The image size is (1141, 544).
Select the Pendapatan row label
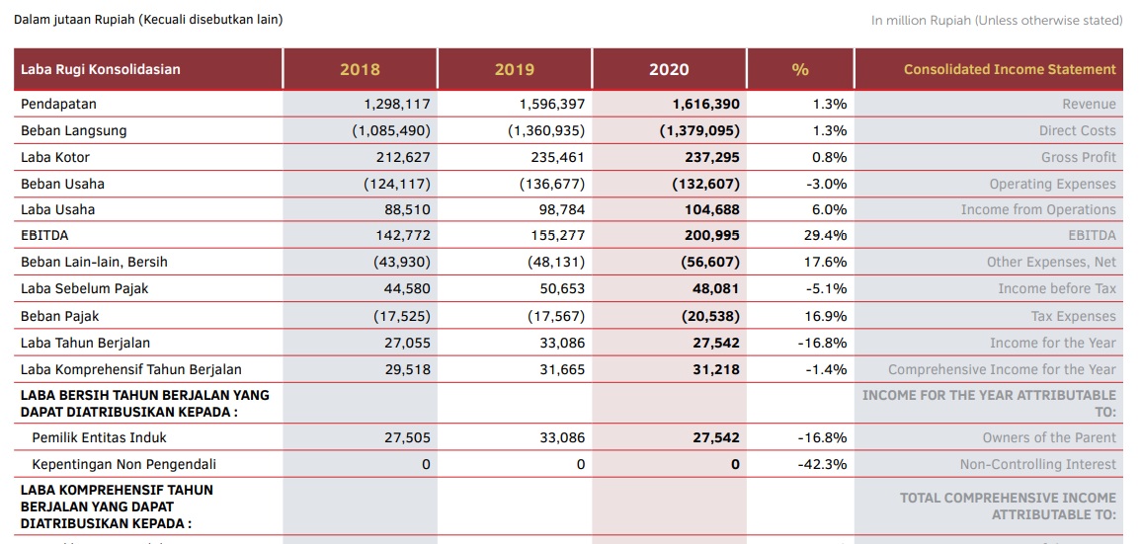pos(59,104)
